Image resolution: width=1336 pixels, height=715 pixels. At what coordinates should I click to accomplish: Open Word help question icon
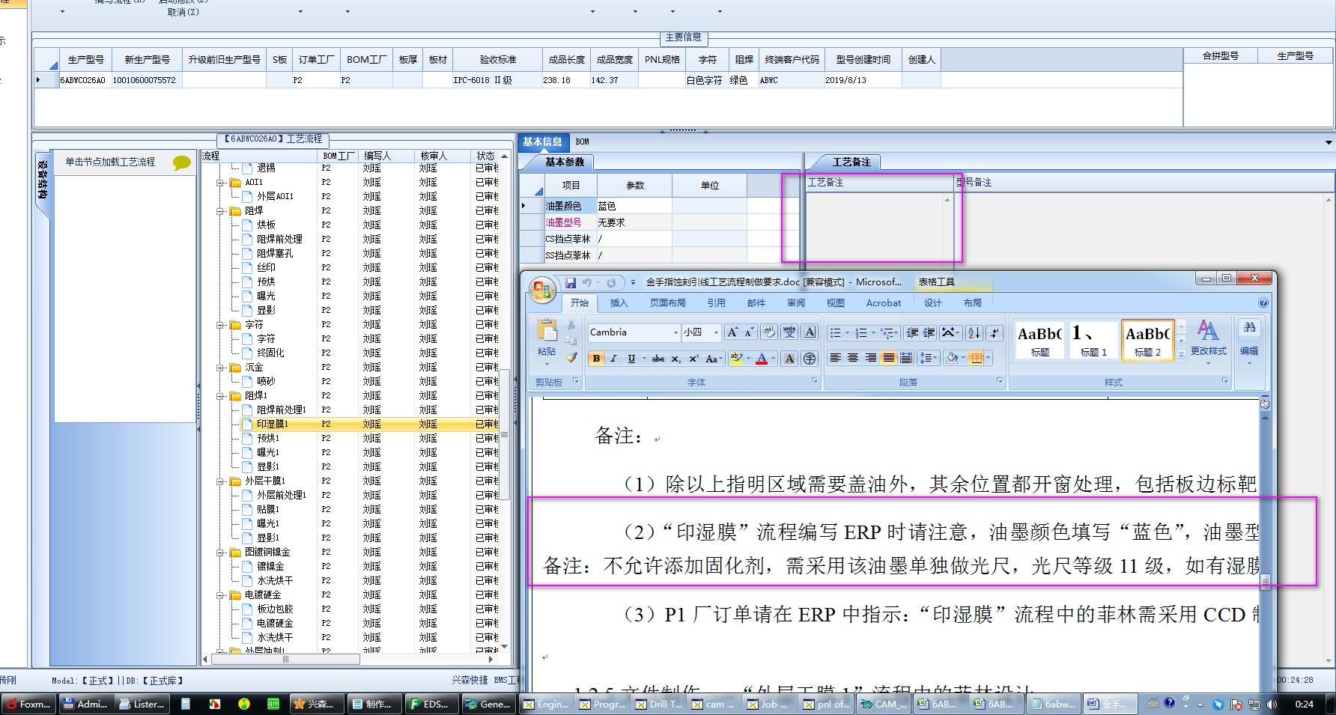tap(1263, 303)
